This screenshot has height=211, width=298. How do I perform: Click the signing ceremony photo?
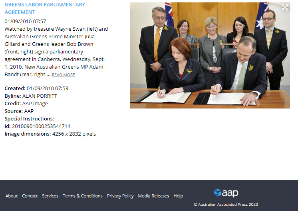[210, 55]
